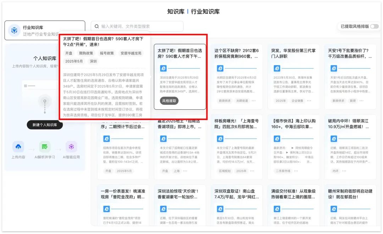
Task: Open the 深圳双盘取证！南山盘 card title
Action: click(237, 194)
